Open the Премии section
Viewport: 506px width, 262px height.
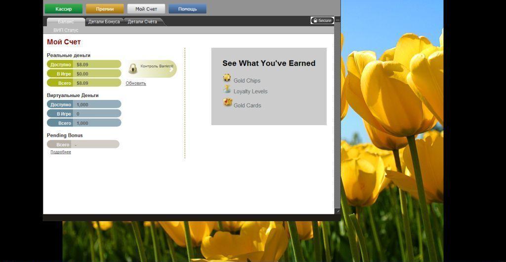pos(105,9)
